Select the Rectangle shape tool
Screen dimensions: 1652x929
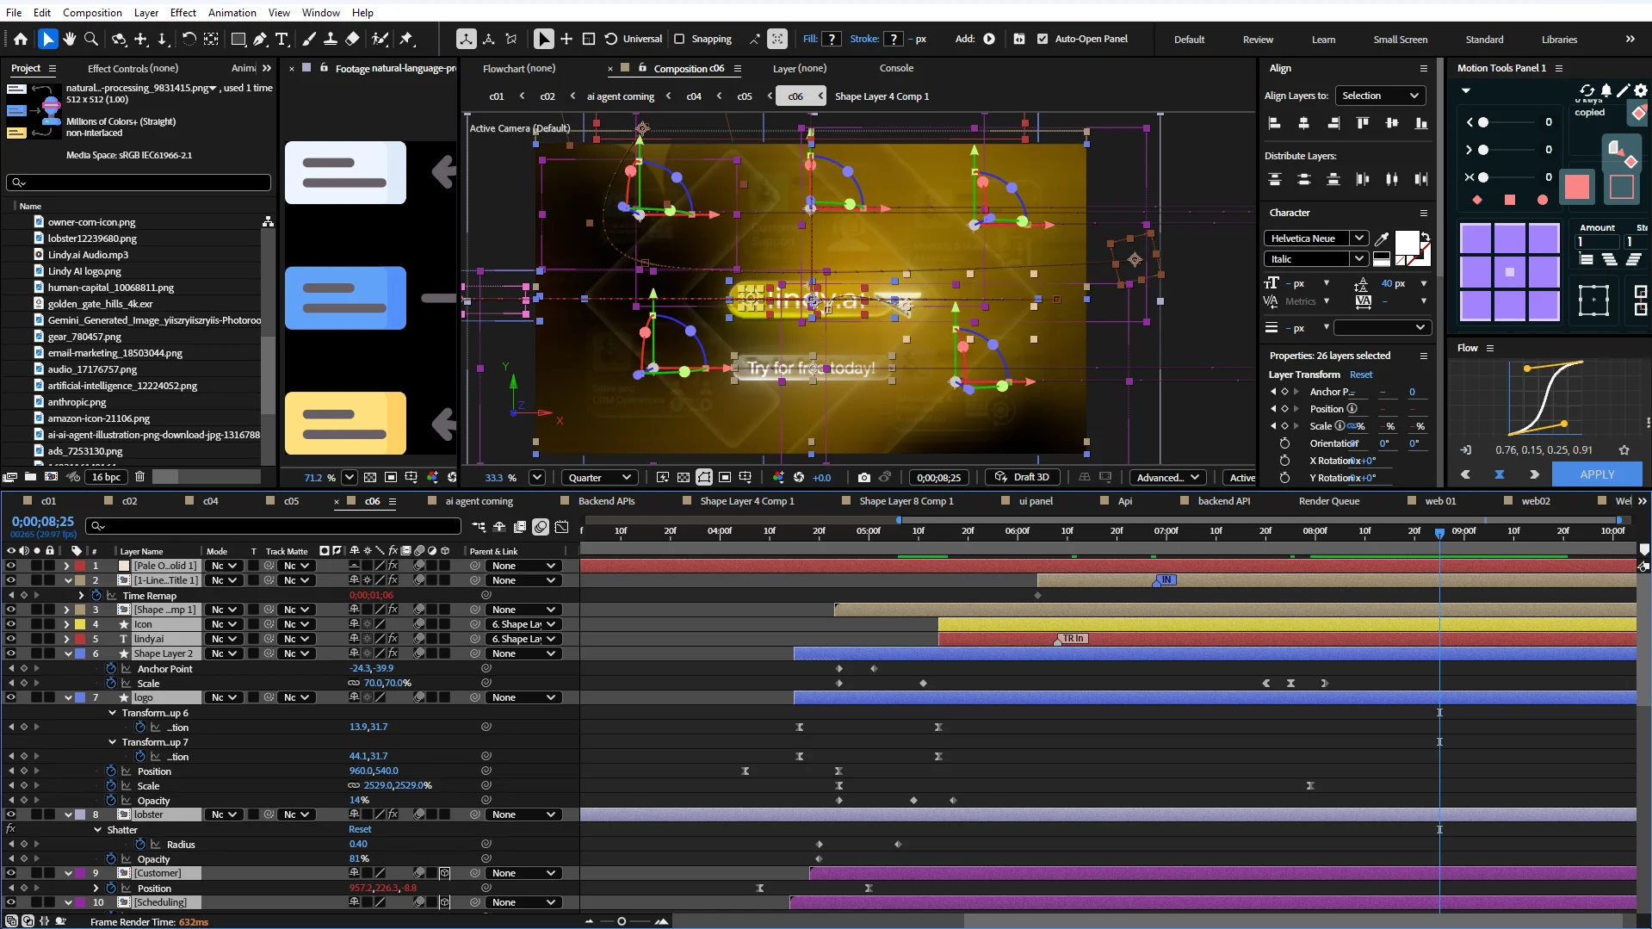pos(238,39)
